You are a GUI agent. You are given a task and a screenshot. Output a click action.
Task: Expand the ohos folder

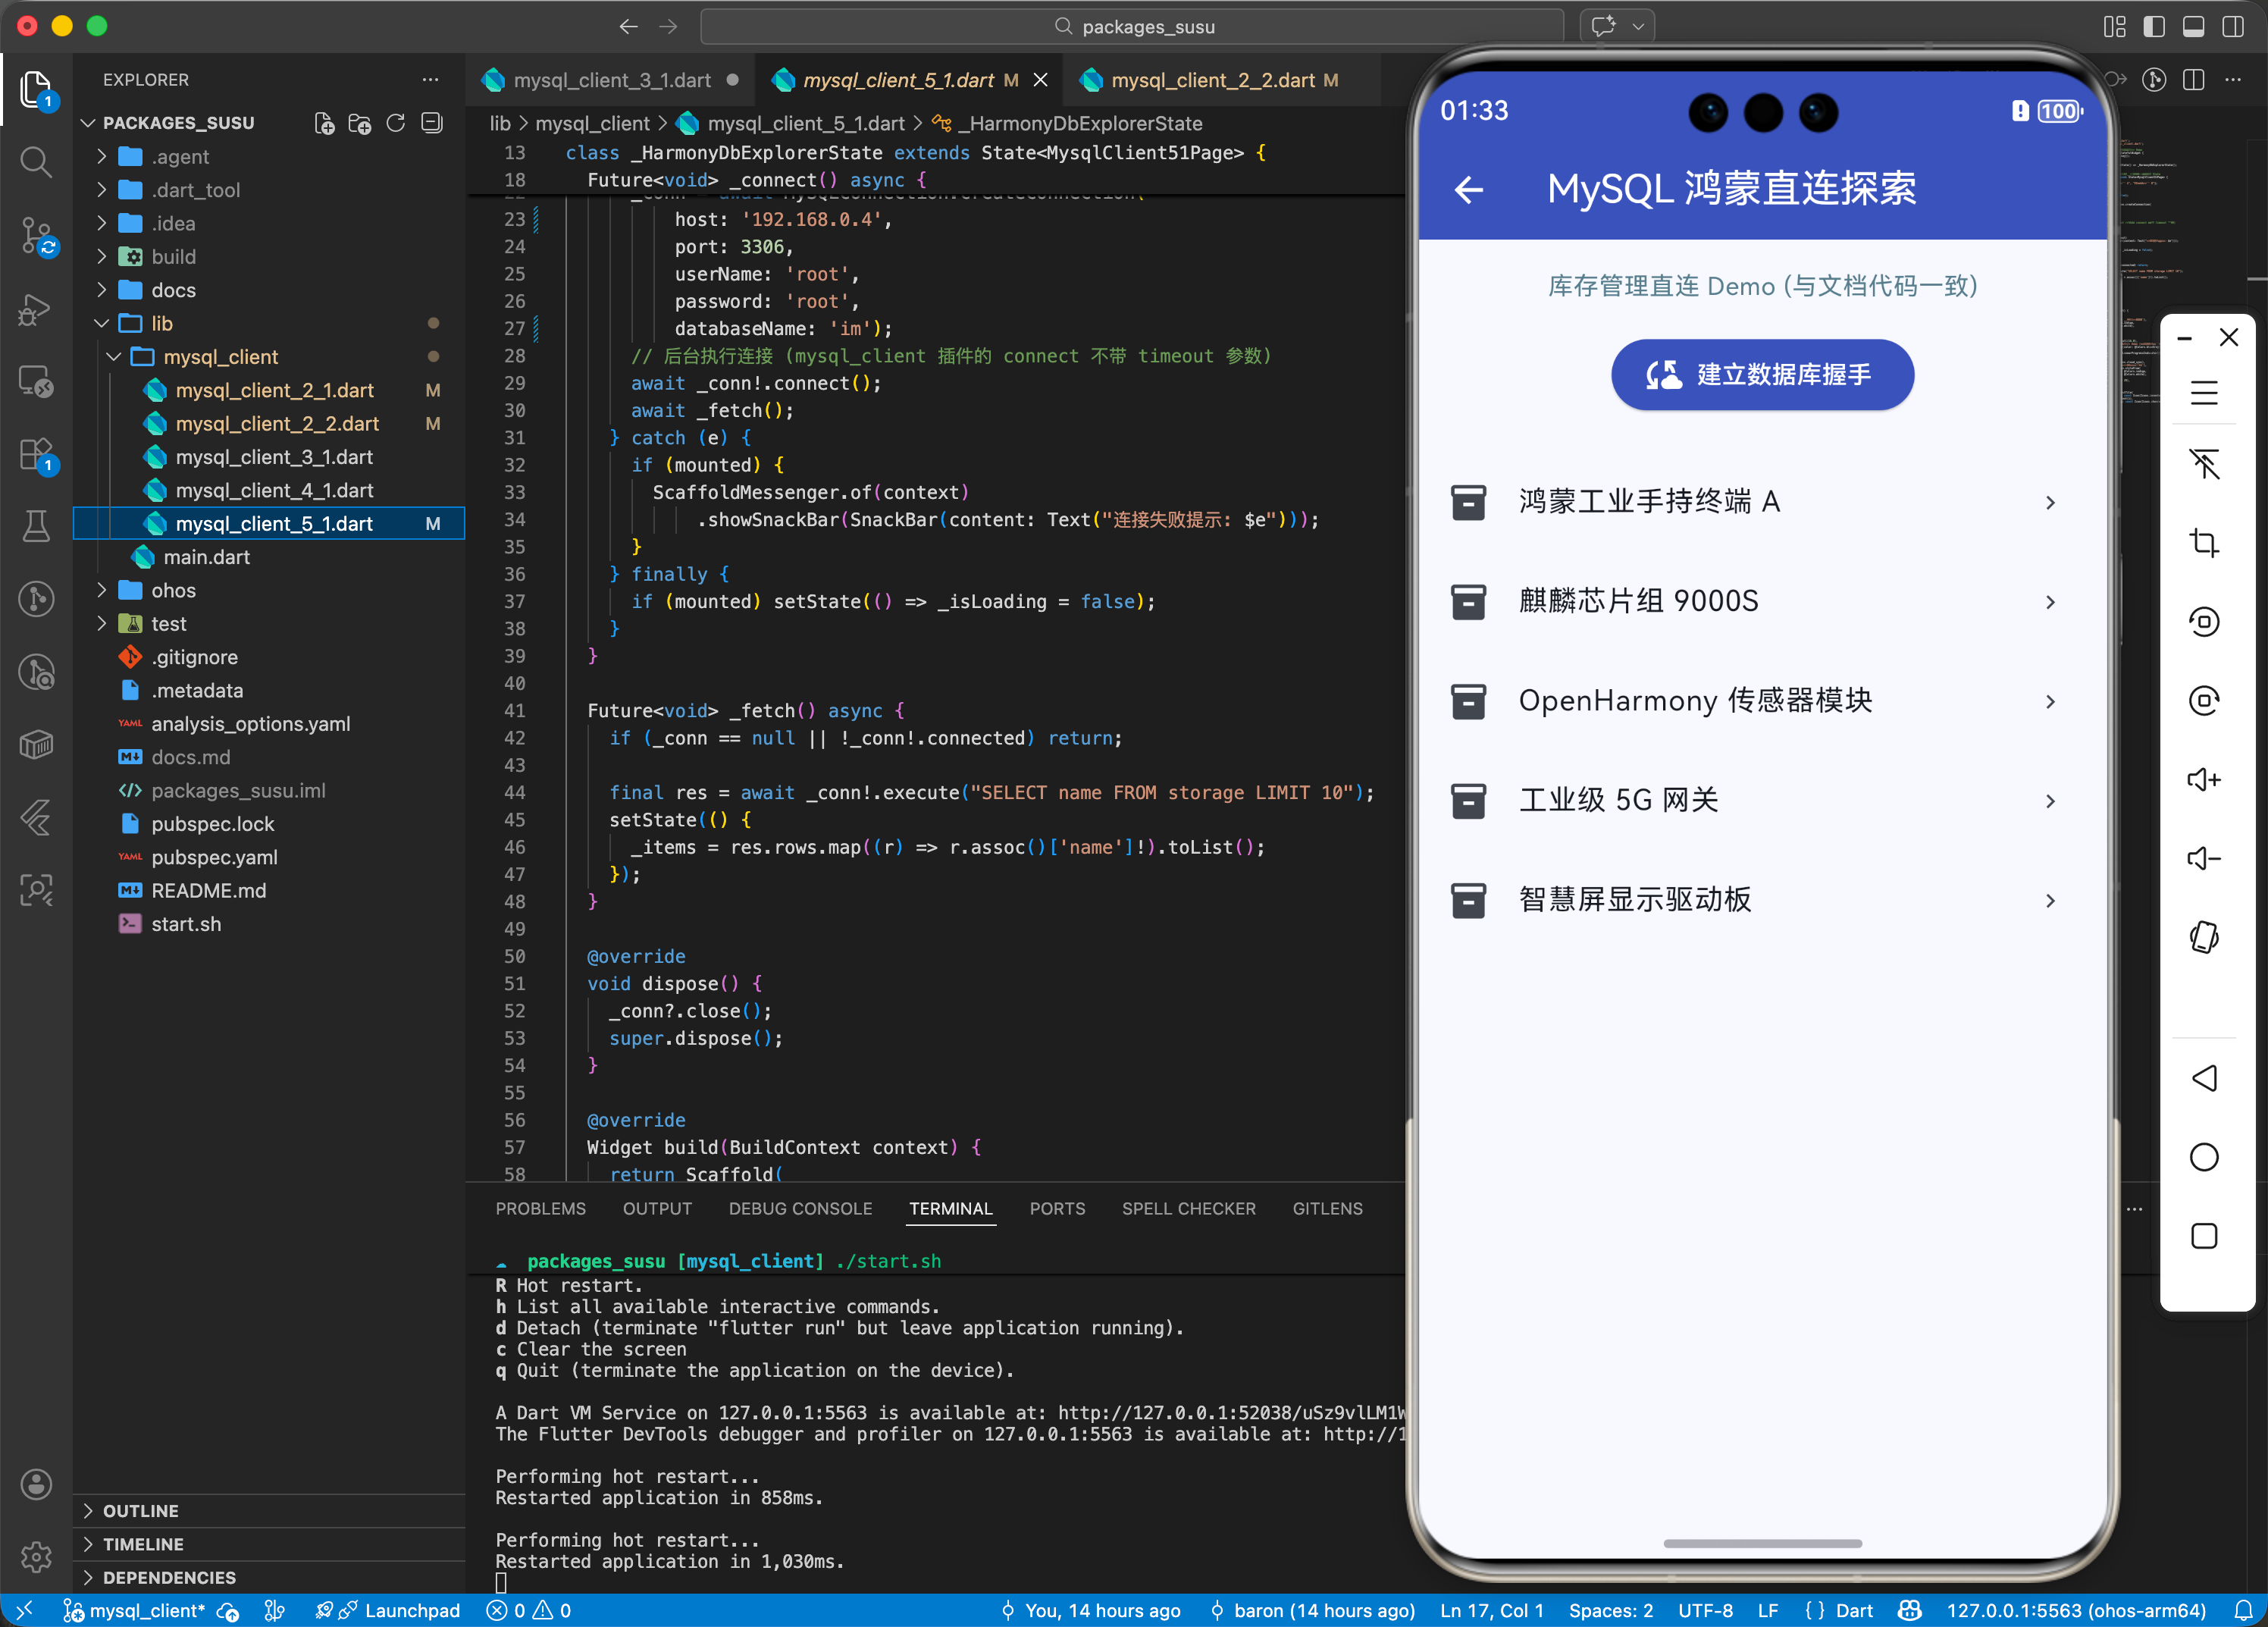point(270,590)
